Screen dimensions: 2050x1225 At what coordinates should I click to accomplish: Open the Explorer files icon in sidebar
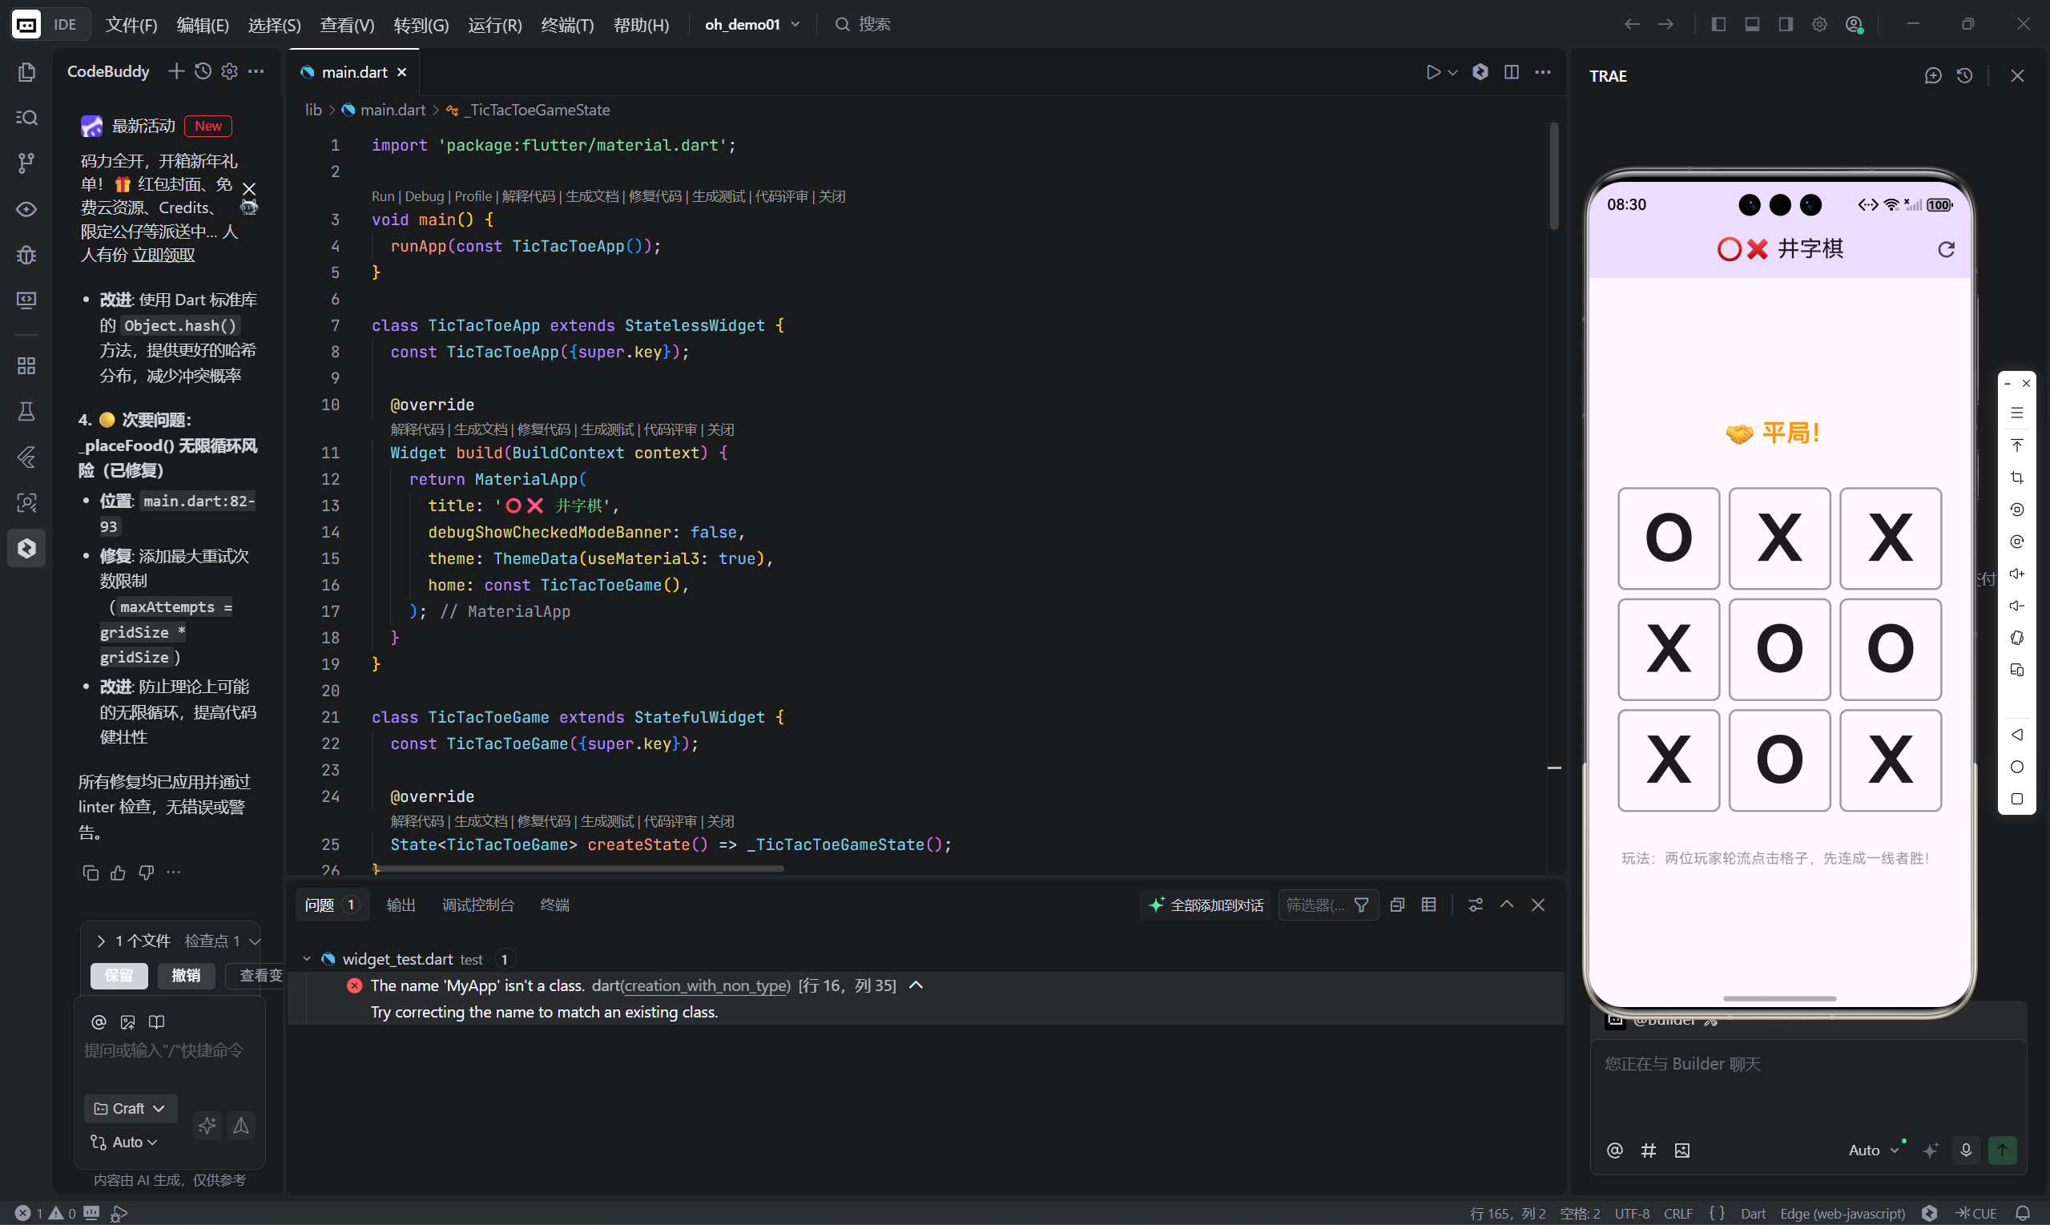click(x=26, y=73)
